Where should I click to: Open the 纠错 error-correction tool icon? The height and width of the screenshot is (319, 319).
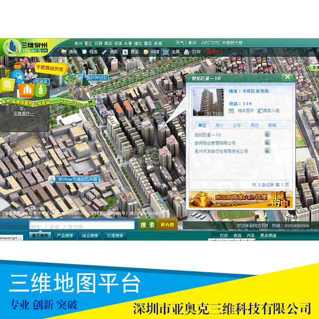click(x=146, y=52)
